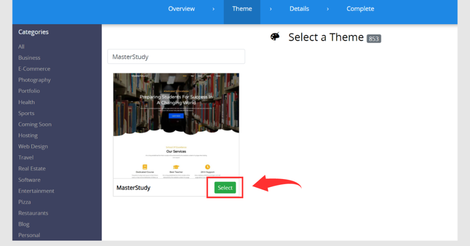
Task: Click the chevron after Details
Action: (x=328, y=9)
